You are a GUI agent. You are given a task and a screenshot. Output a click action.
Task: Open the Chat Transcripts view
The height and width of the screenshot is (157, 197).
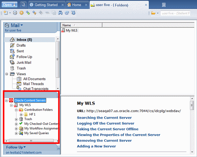tap(36, 89)
